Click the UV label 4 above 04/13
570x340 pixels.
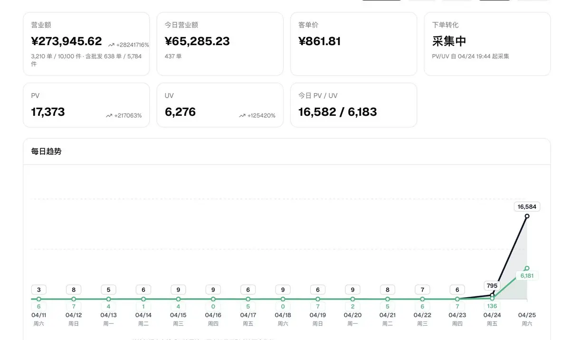109,306
